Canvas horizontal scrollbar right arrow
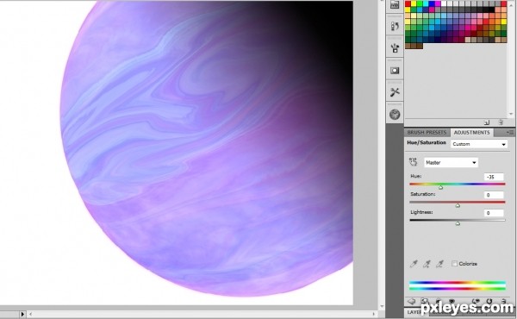This screenshot has height=319, width=517. tap(374, 314)
